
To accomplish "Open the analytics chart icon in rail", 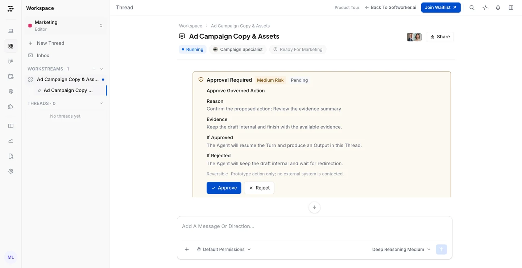I will coord(11,141).
